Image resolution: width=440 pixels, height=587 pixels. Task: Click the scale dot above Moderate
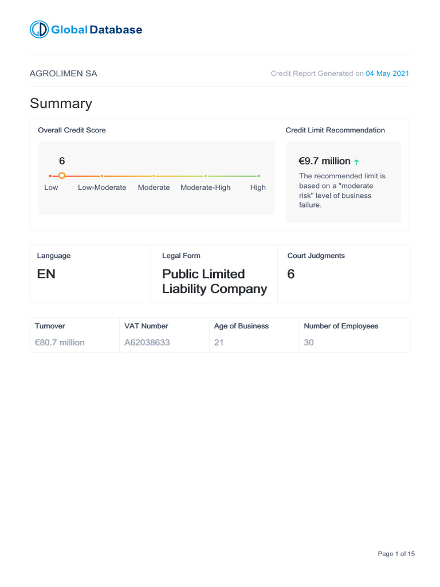pyautogui.click(x=154, y=176)
